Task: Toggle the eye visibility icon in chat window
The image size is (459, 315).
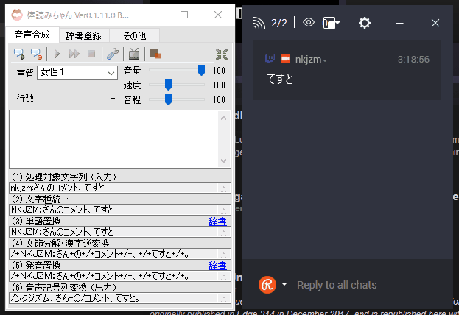Action: point(309,22)
